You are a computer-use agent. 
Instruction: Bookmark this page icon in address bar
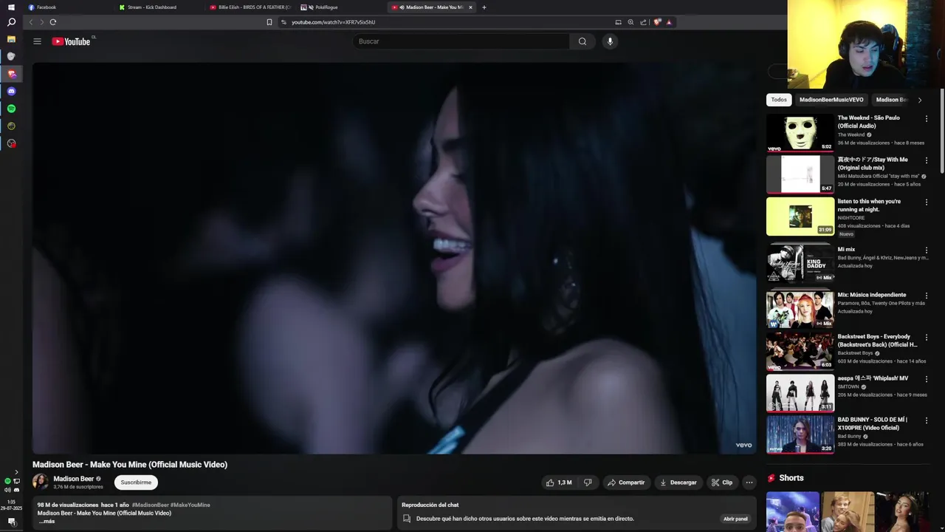(x=269, y=22)
